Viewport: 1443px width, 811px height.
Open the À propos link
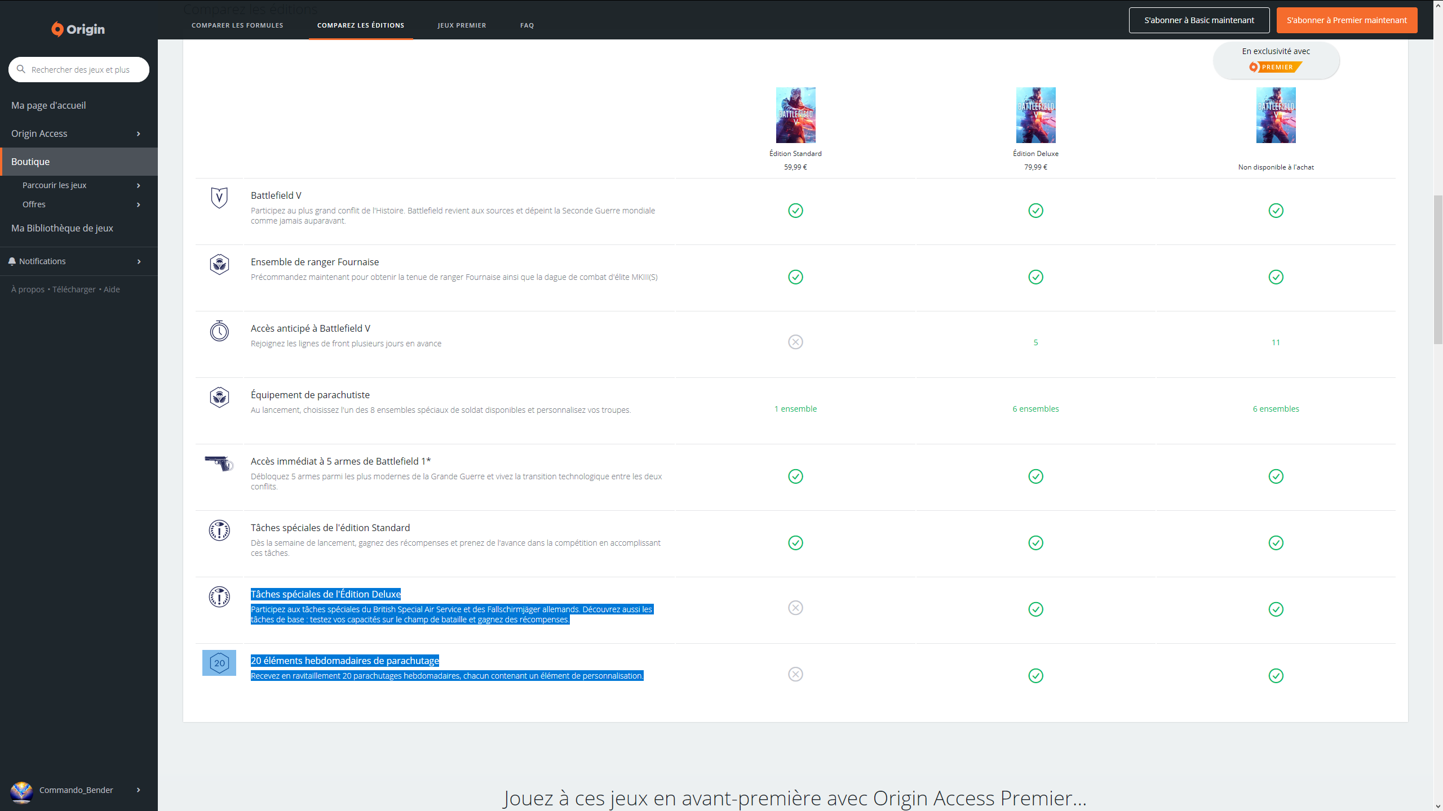point(28,289)
